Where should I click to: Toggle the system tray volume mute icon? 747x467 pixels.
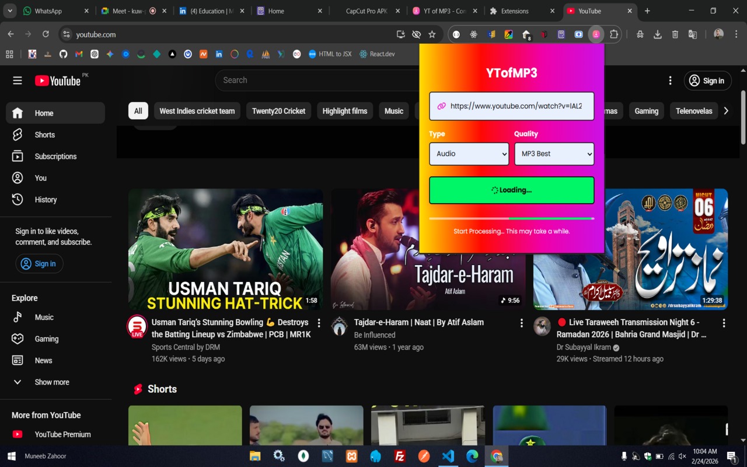pyautogui.click(x=683, y=456)
